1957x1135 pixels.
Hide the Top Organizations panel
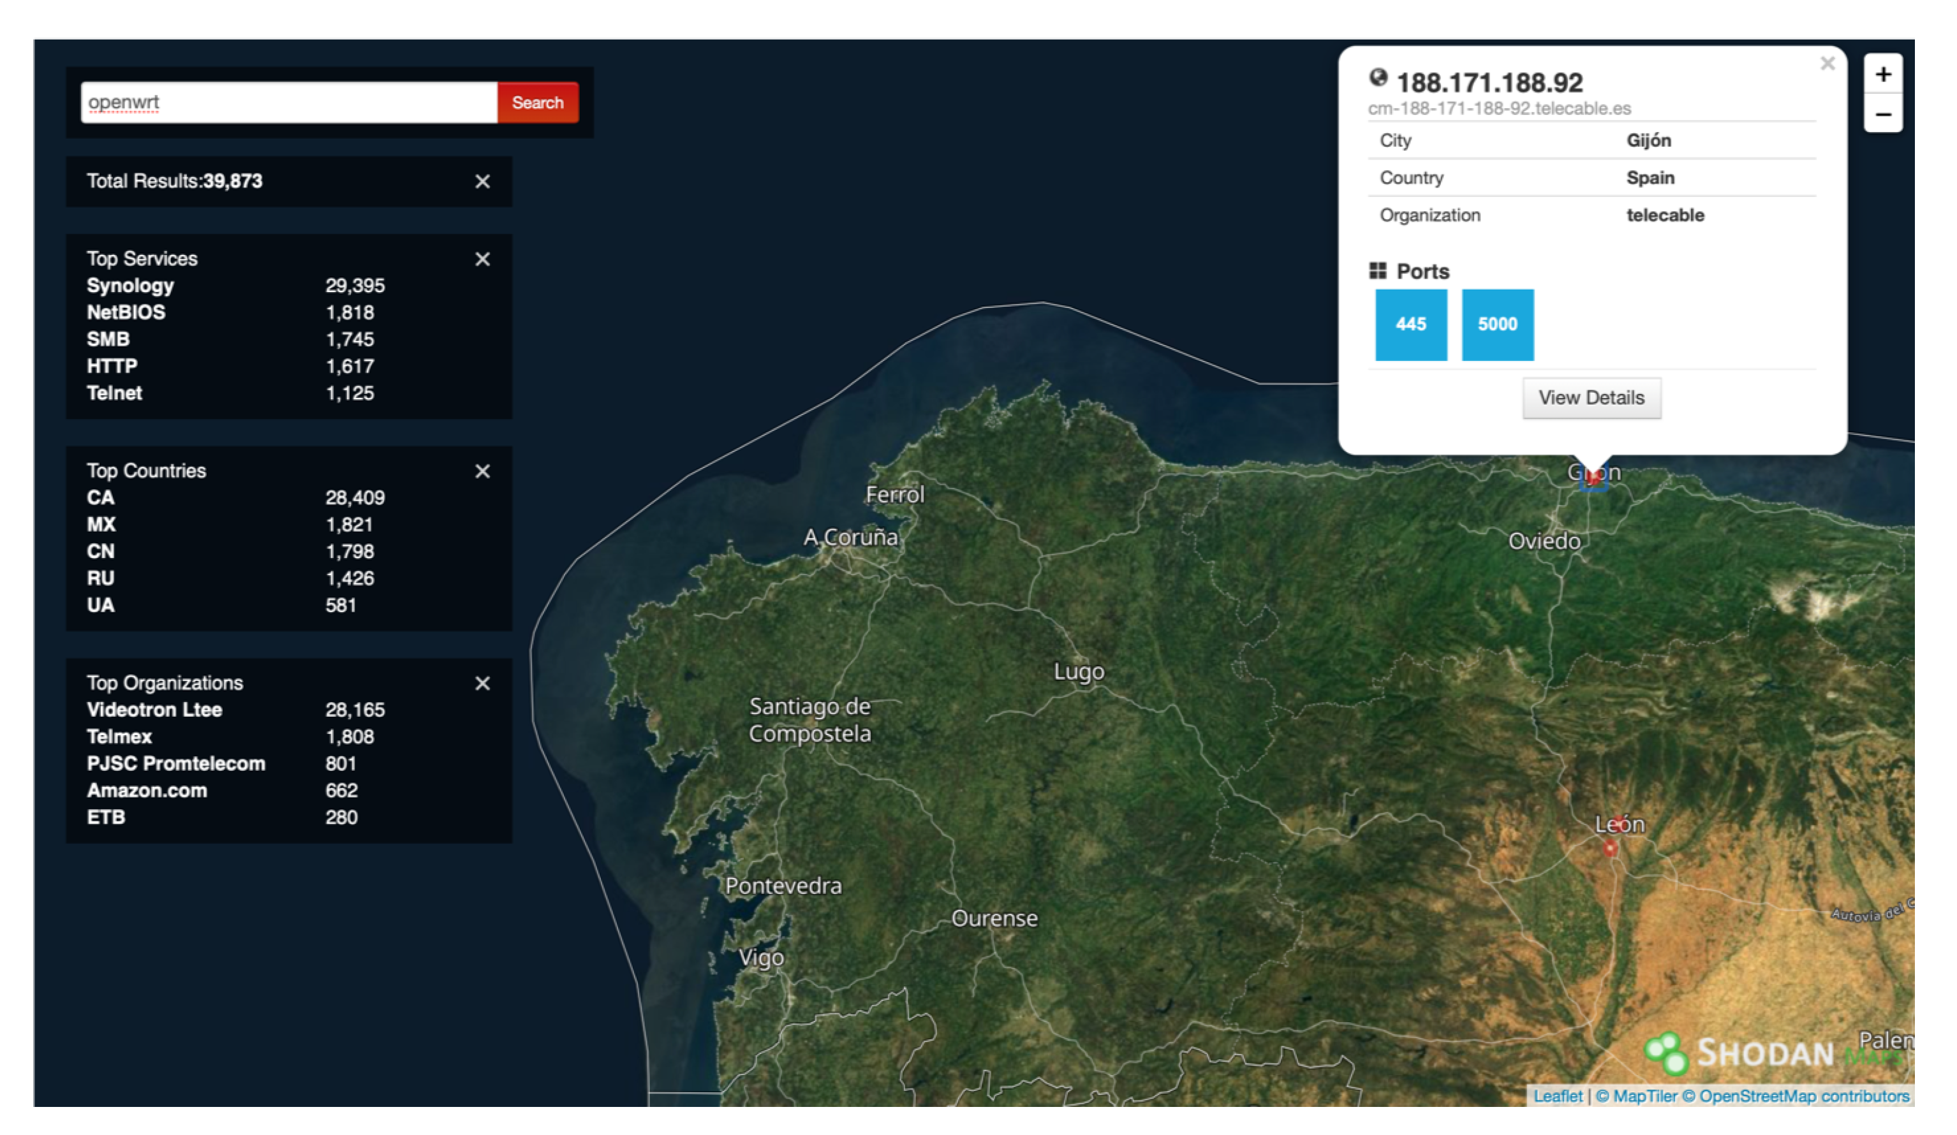tap(482, 683)
